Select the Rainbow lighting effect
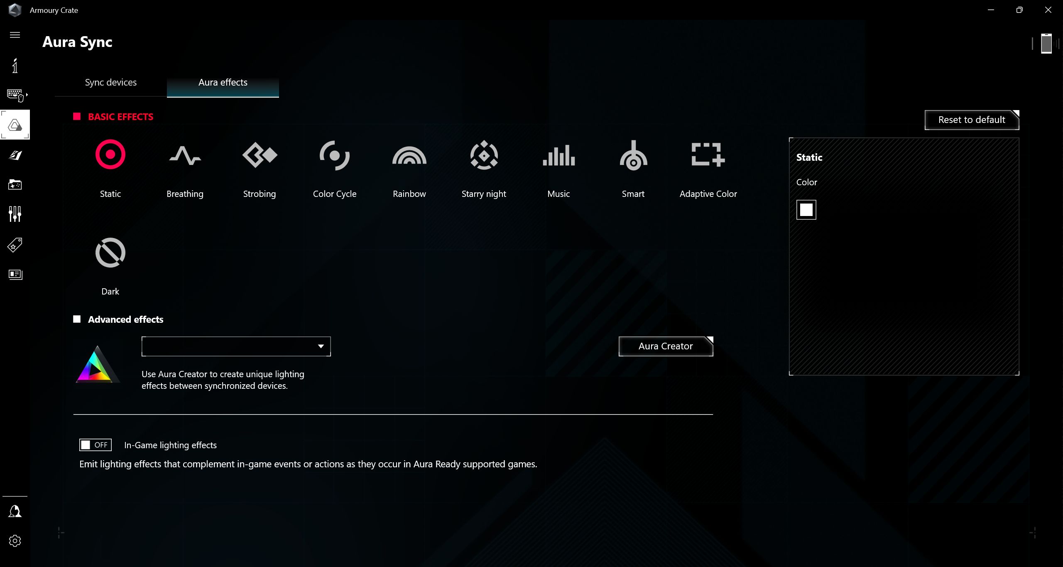This screenshot has width=1063, height=567. pyautogui.click(x=409, y=167)
